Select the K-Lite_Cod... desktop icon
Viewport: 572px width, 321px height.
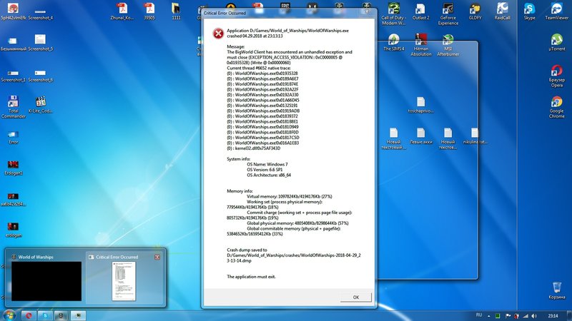click(41, 105)
